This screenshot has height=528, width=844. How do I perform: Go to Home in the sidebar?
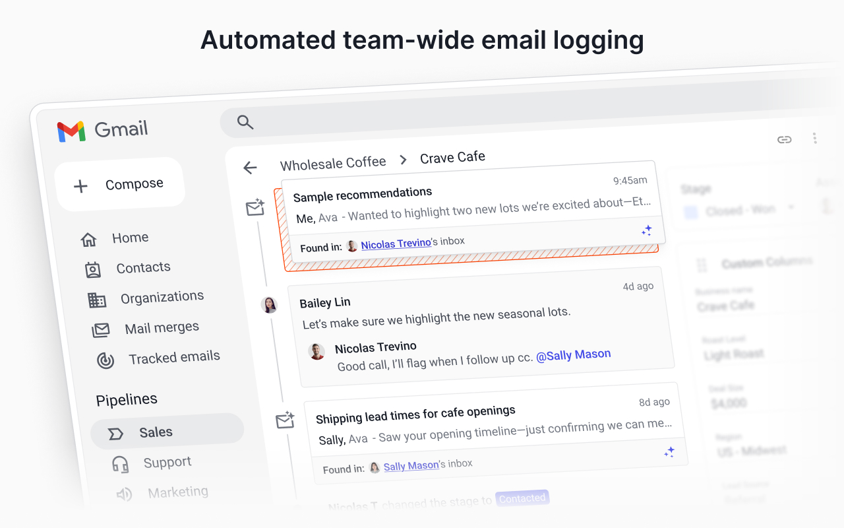pyautogui.click(x=130, y=238)
